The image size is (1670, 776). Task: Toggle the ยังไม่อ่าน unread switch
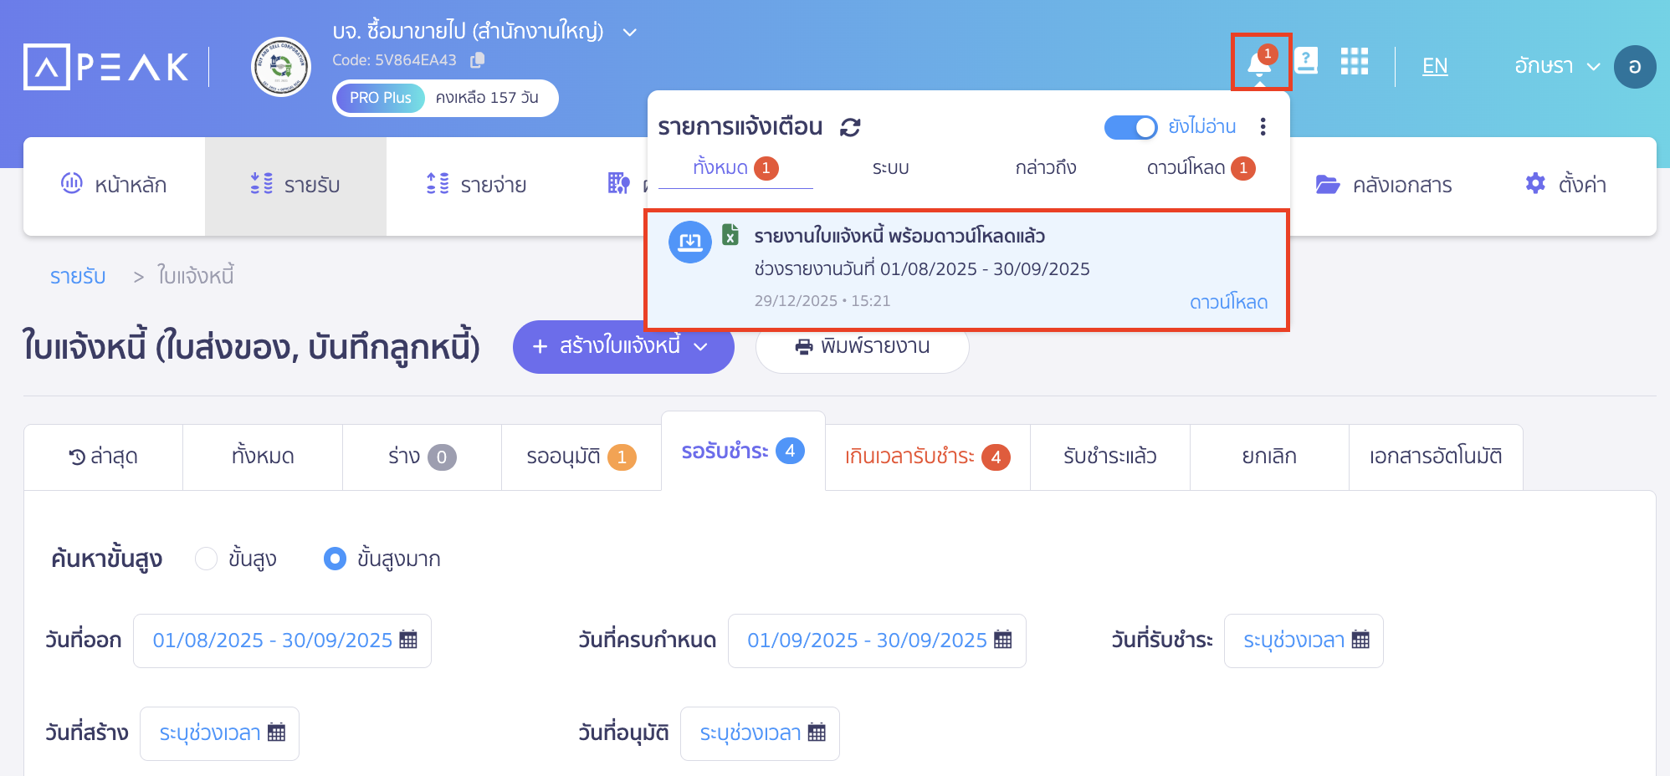tap(1130, 127)
